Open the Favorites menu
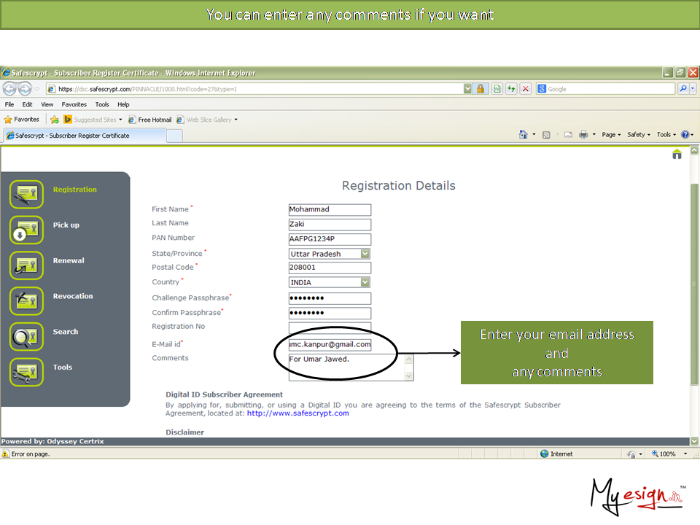The image size is (700, 525). tap(74, 104)
